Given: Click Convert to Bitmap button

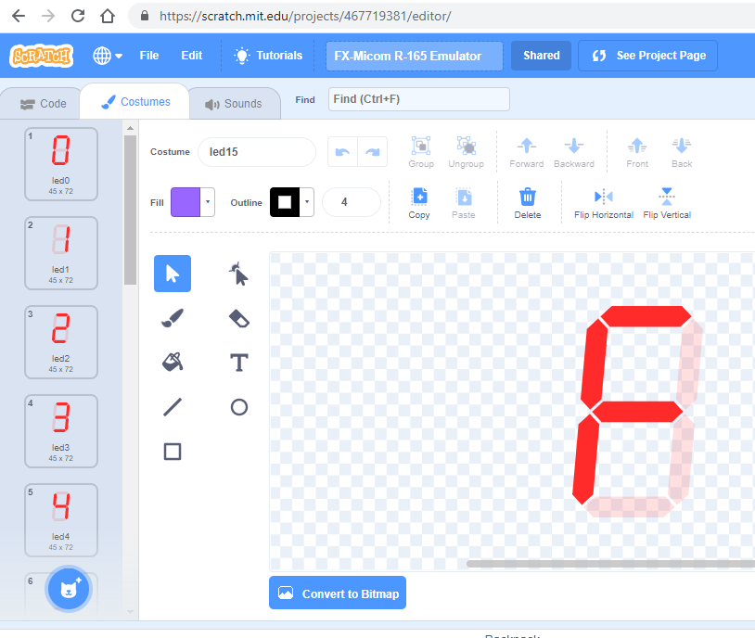Looking at the screenshot, I should point(338,593).
